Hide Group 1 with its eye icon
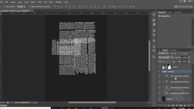The width and height of the screenshot is (194, 109). click(x=159, y=71)
